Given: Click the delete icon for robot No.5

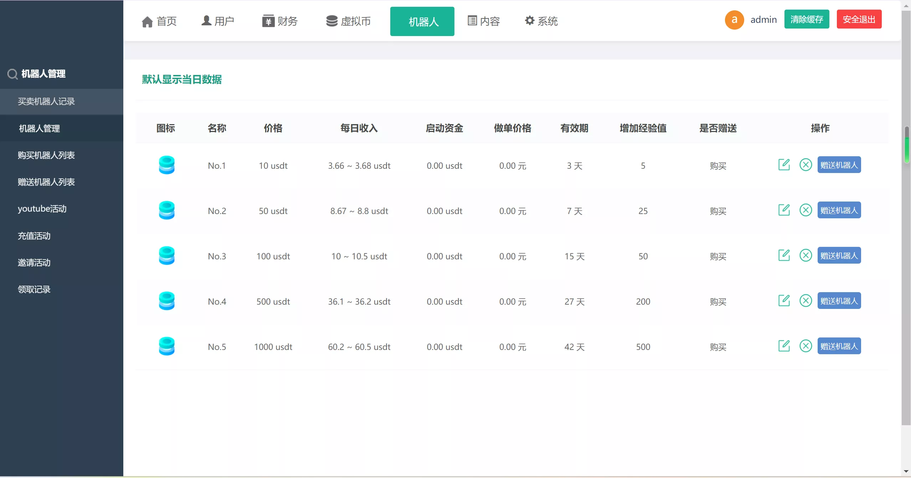Looking at the screenshot, I should coord(806,346).
